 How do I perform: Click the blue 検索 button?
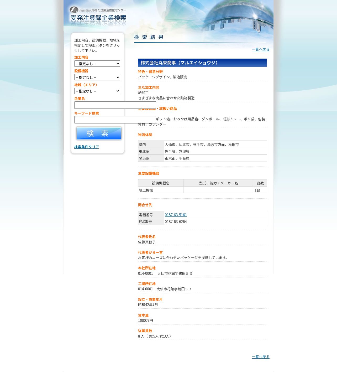(x=99, y=133)
